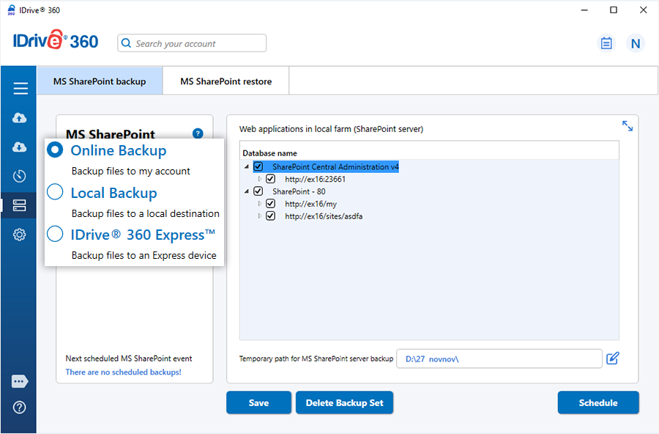Switch to the MS SharePoint restore tab
This screenshot has height=434, width=659.
click(x=226, y=81)
